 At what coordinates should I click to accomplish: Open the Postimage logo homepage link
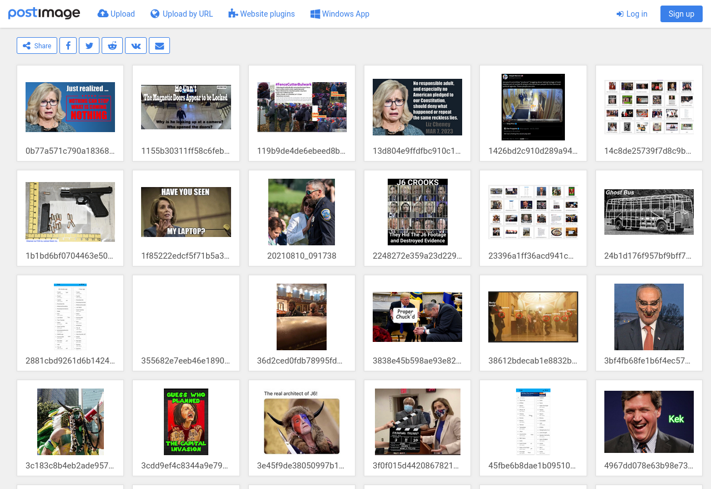(44, 13)
